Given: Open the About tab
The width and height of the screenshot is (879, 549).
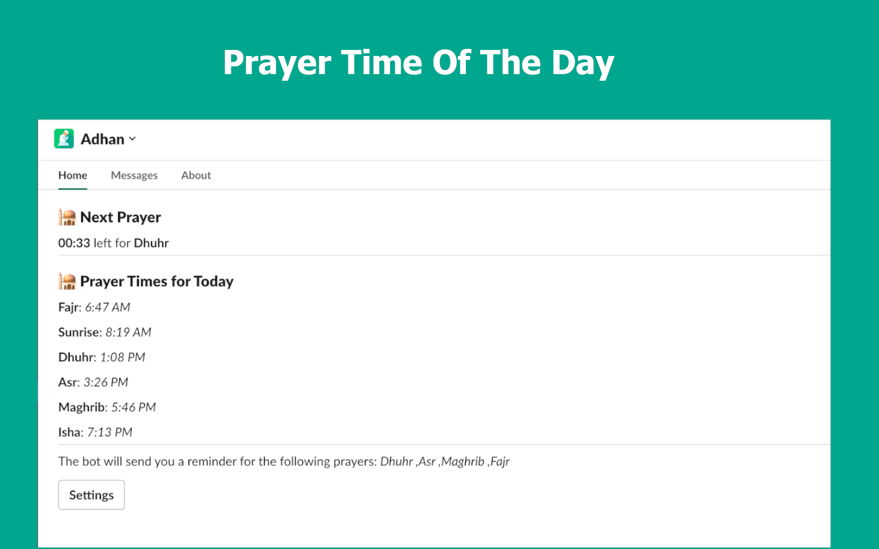Looking at the screenshot, I should [x=196, y=175].
